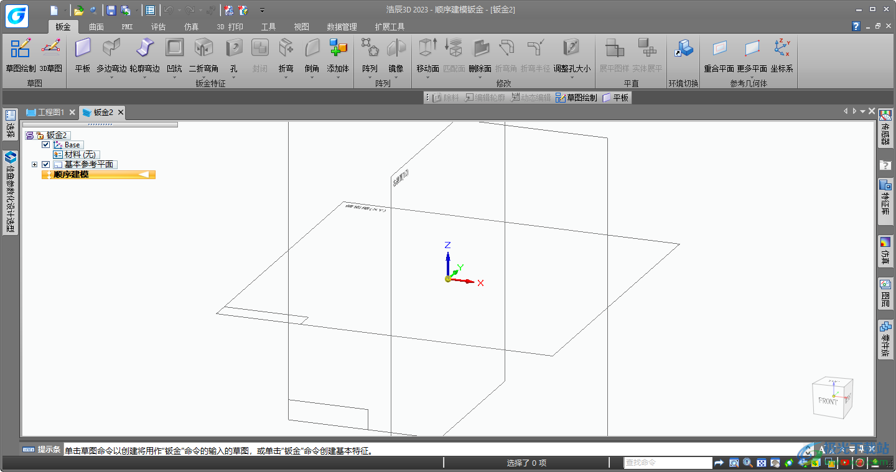The image size is (896, 472).
Task: Click the zoom area icon in status bar
Action: click(734, 463)
